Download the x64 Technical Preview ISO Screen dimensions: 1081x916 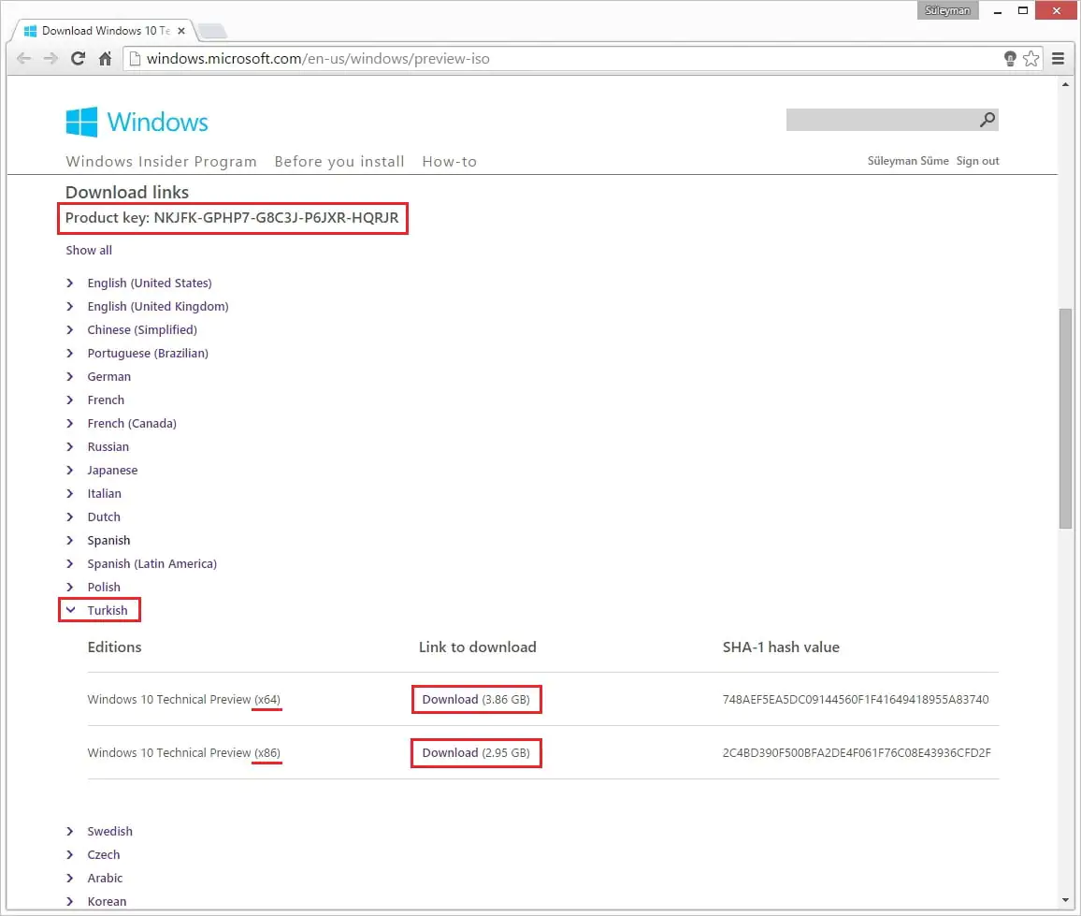pos(476,699)
